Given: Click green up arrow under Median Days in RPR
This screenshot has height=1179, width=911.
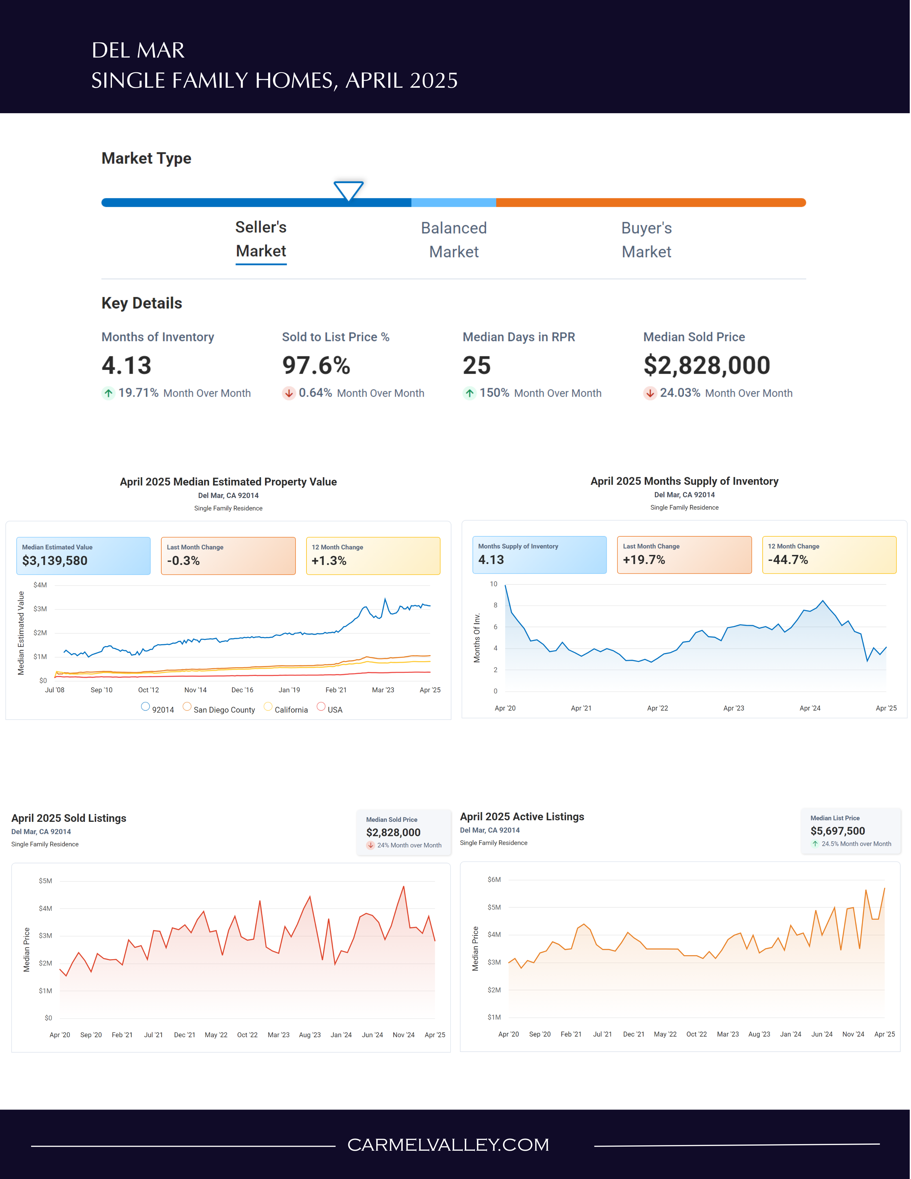Looking at the screenshot, I should (x=470, y=393).
